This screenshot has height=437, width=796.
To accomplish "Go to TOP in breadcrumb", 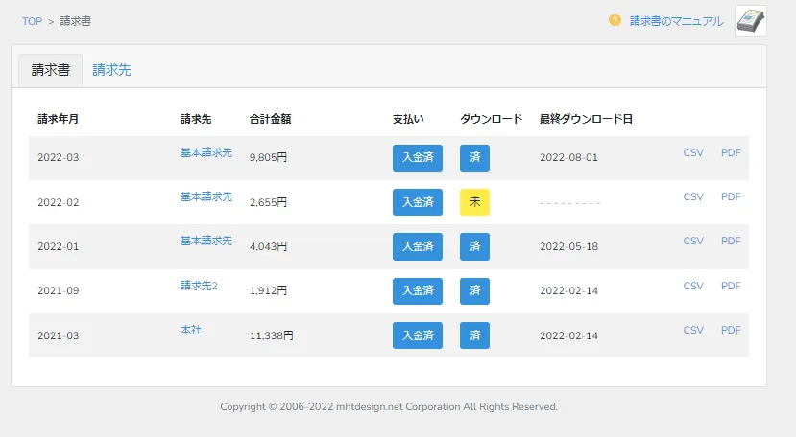I will tap(32, 21).
